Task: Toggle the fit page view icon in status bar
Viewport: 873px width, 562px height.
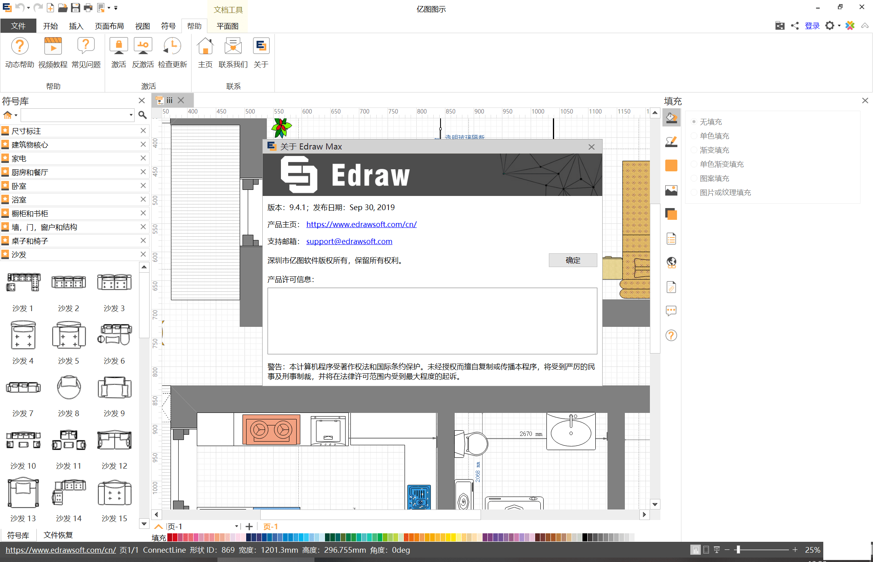Action: point(696,550)
